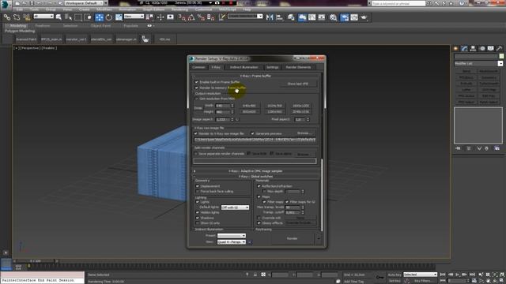The height and width of the screenshot is (284, 506).
Task: Activate the Select and Scale tool
Action: coord(119,17)
